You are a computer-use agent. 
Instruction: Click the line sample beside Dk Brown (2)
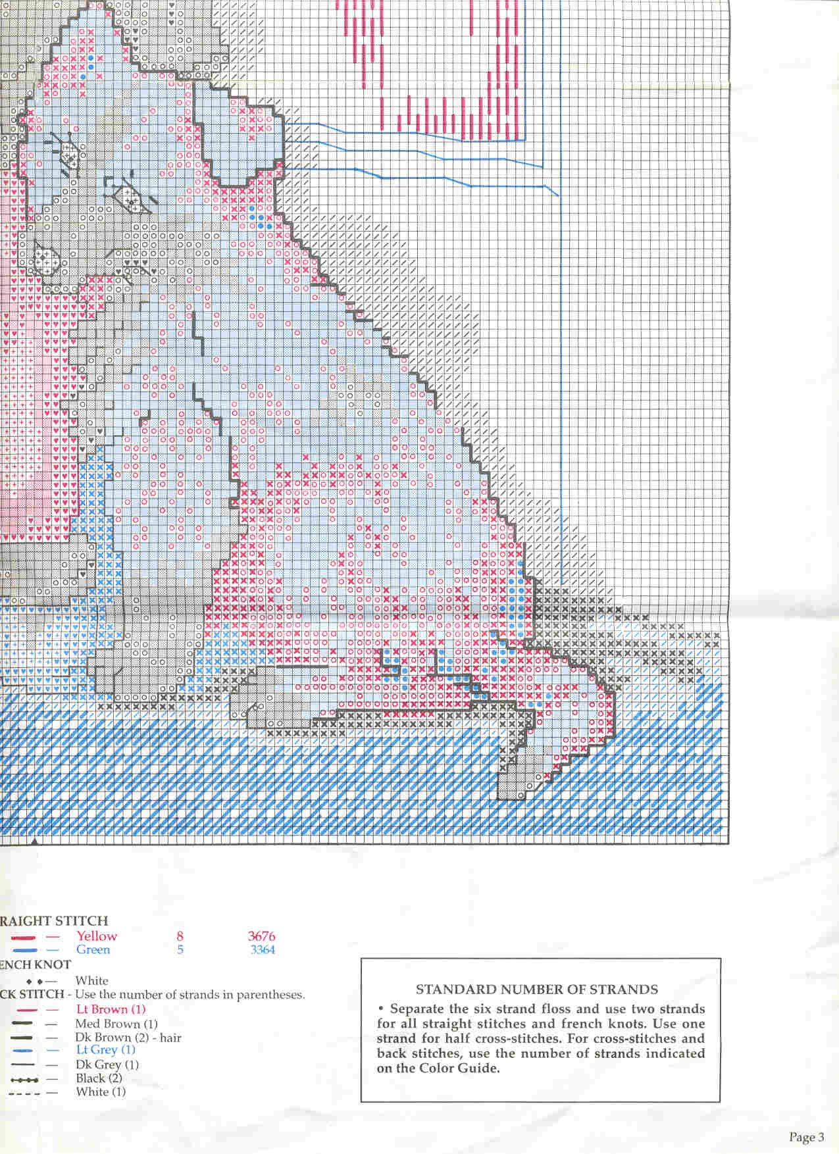tap(22, 1038)
